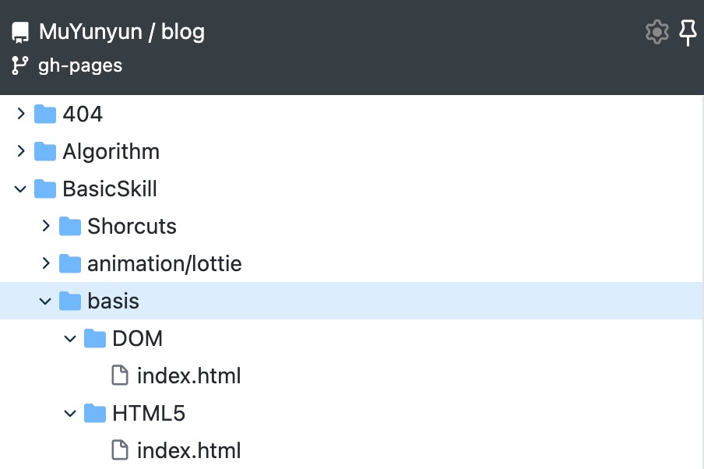Click the repository book icon
Image resolution: width=704 pixels, height=469 pixels.
tap(20, 33)
